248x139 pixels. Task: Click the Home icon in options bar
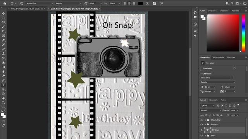(5, 3)
